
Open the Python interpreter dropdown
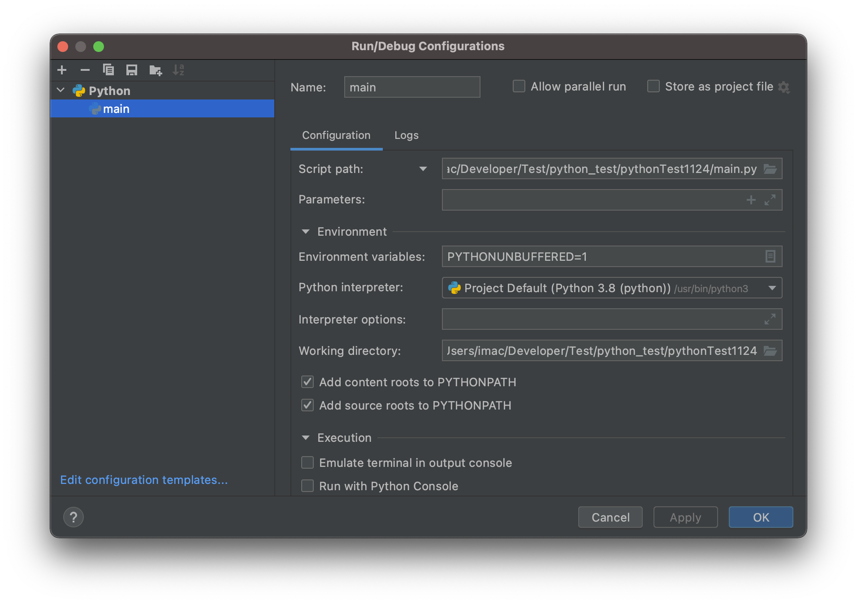772,288
